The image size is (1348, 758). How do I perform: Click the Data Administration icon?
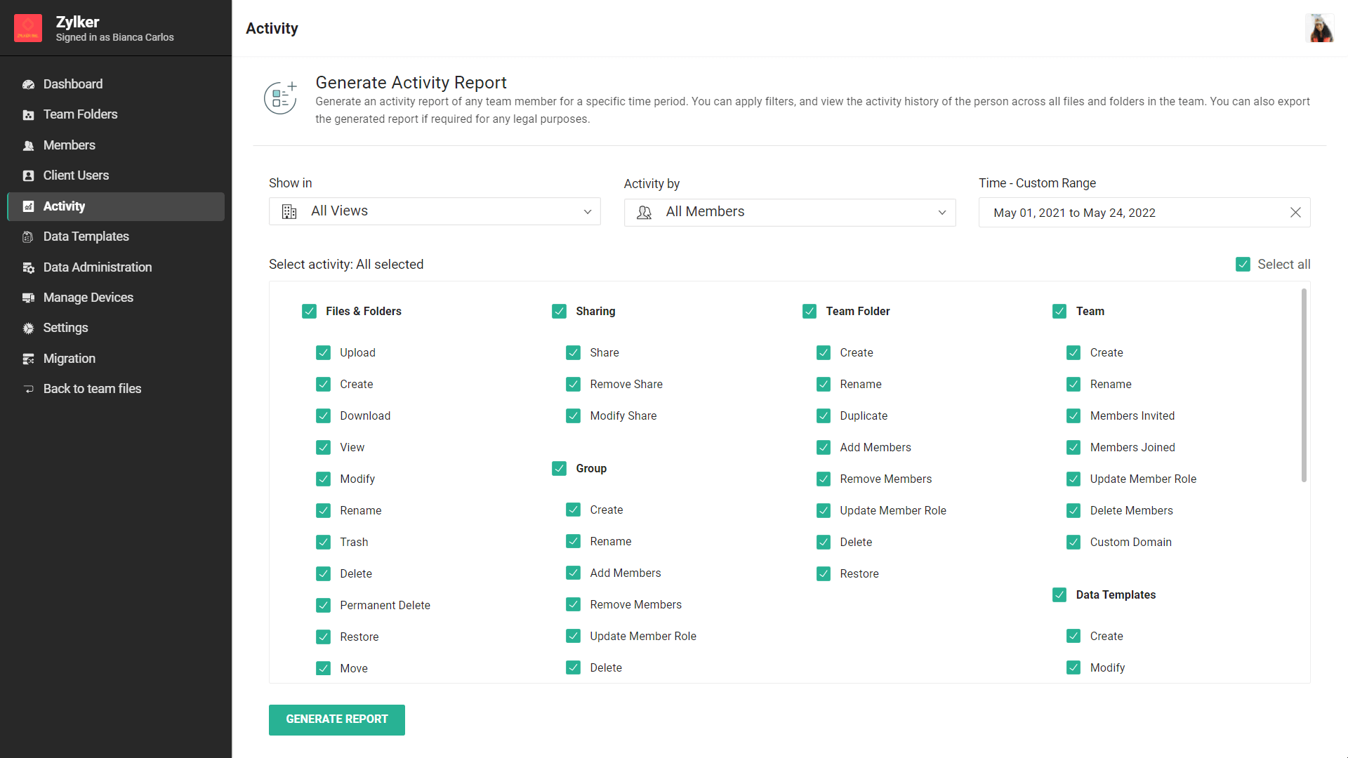(x=28, y=267)
